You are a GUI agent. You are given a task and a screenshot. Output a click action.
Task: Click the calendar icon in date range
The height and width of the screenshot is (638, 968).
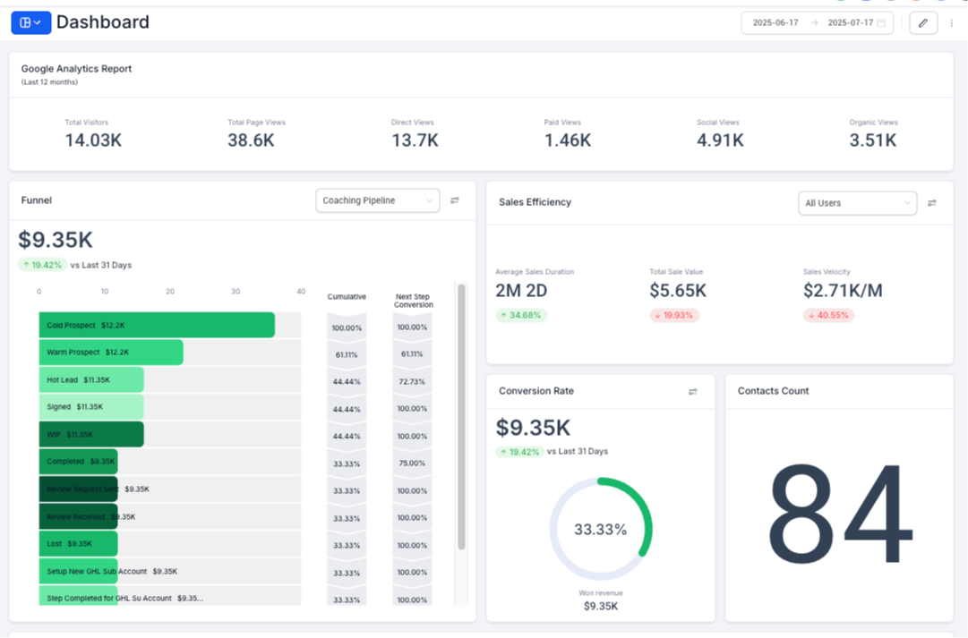point(881,23)
